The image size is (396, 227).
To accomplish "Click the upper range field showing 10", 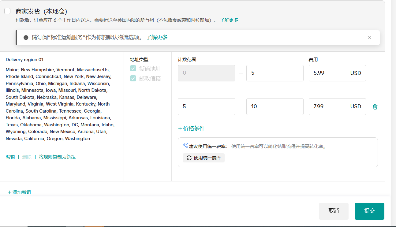I will [275, 106].
